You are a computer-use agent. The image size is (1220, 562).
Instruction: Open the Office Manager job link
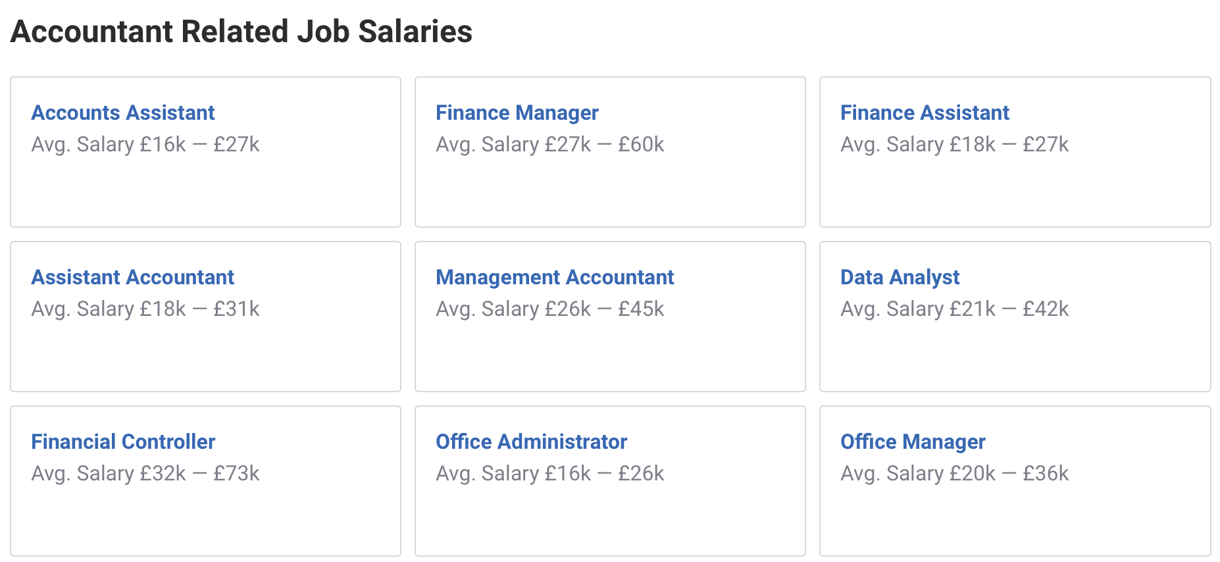pos(913,442)
